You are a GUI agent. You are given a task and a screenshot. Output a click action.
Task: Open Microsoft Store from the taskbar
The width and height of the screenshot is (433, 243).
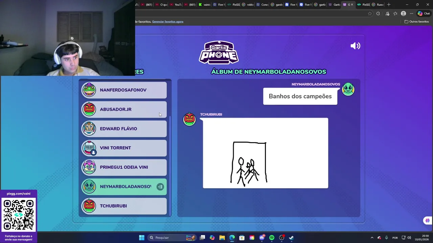pyautogui.click(x=242, y=238)
